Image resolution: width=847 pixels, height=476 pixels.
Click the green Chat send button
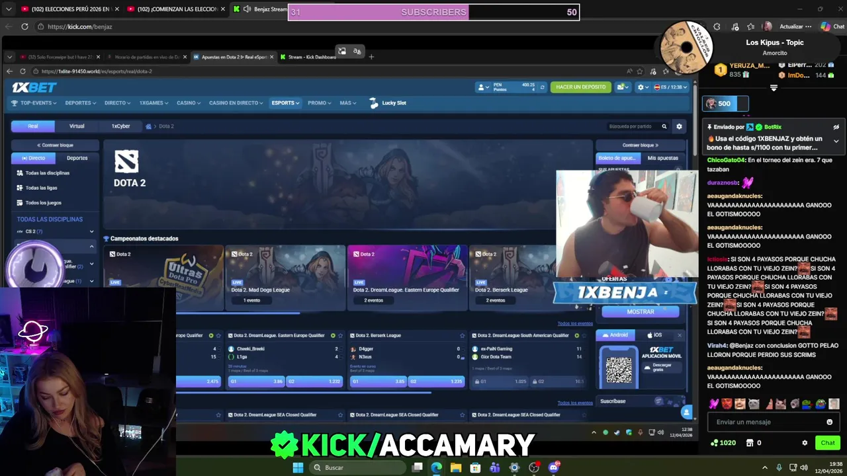pyautogui.click(x=828, y=443)
